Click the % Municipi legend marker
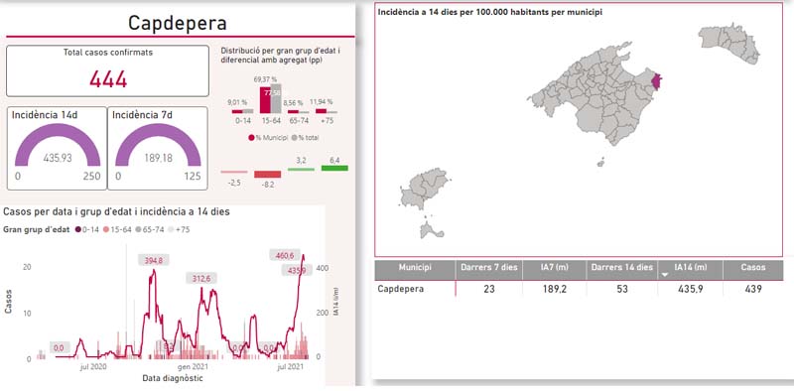The image size is (794, 391). click(x=251, y=137)
